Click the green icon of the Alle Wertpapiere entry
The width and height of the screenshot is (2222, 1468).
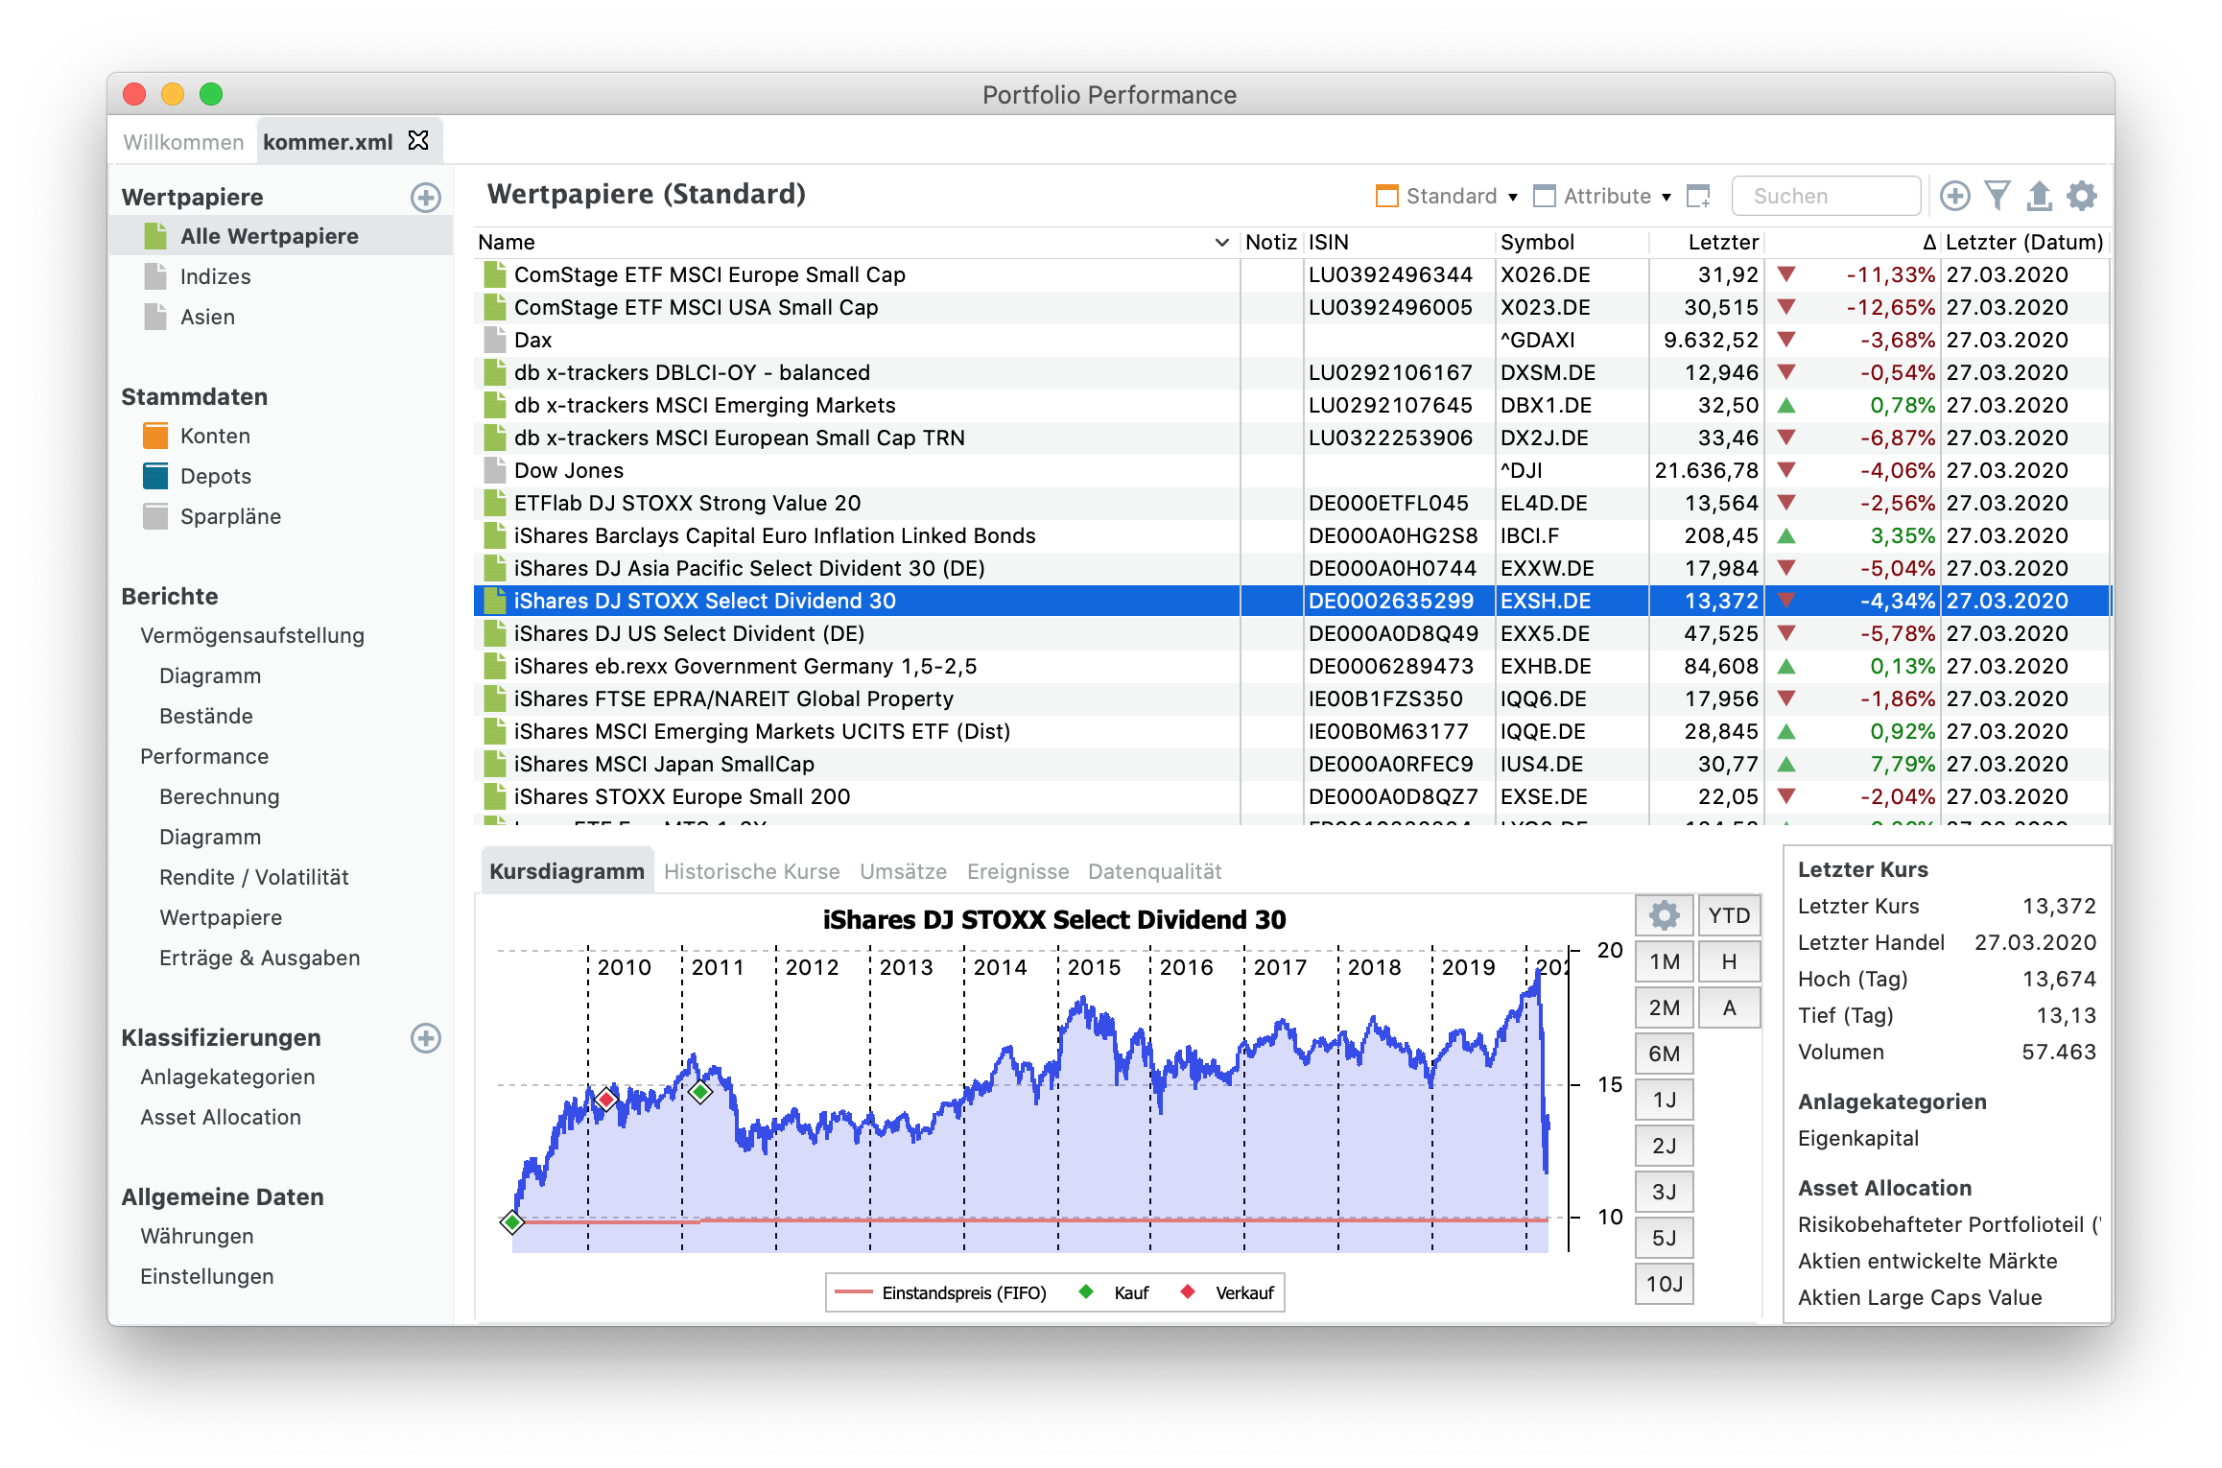pos(155,236)
